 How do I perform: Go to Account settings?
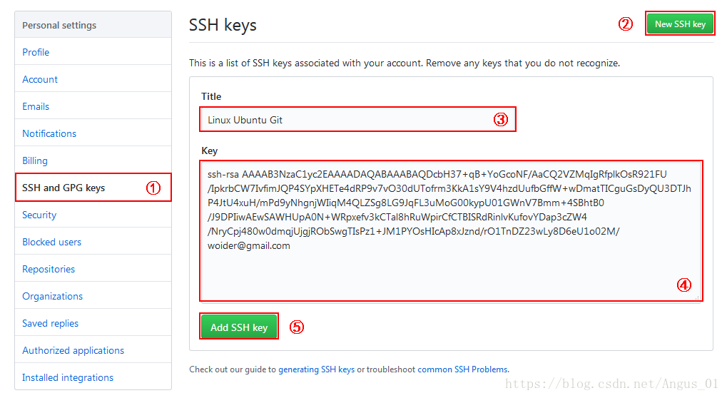coord(40,79)
